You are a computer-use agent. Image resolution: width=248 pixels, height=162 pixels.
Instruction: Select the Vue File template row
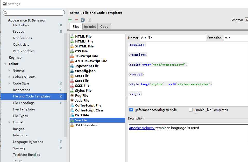click(97, 120)
